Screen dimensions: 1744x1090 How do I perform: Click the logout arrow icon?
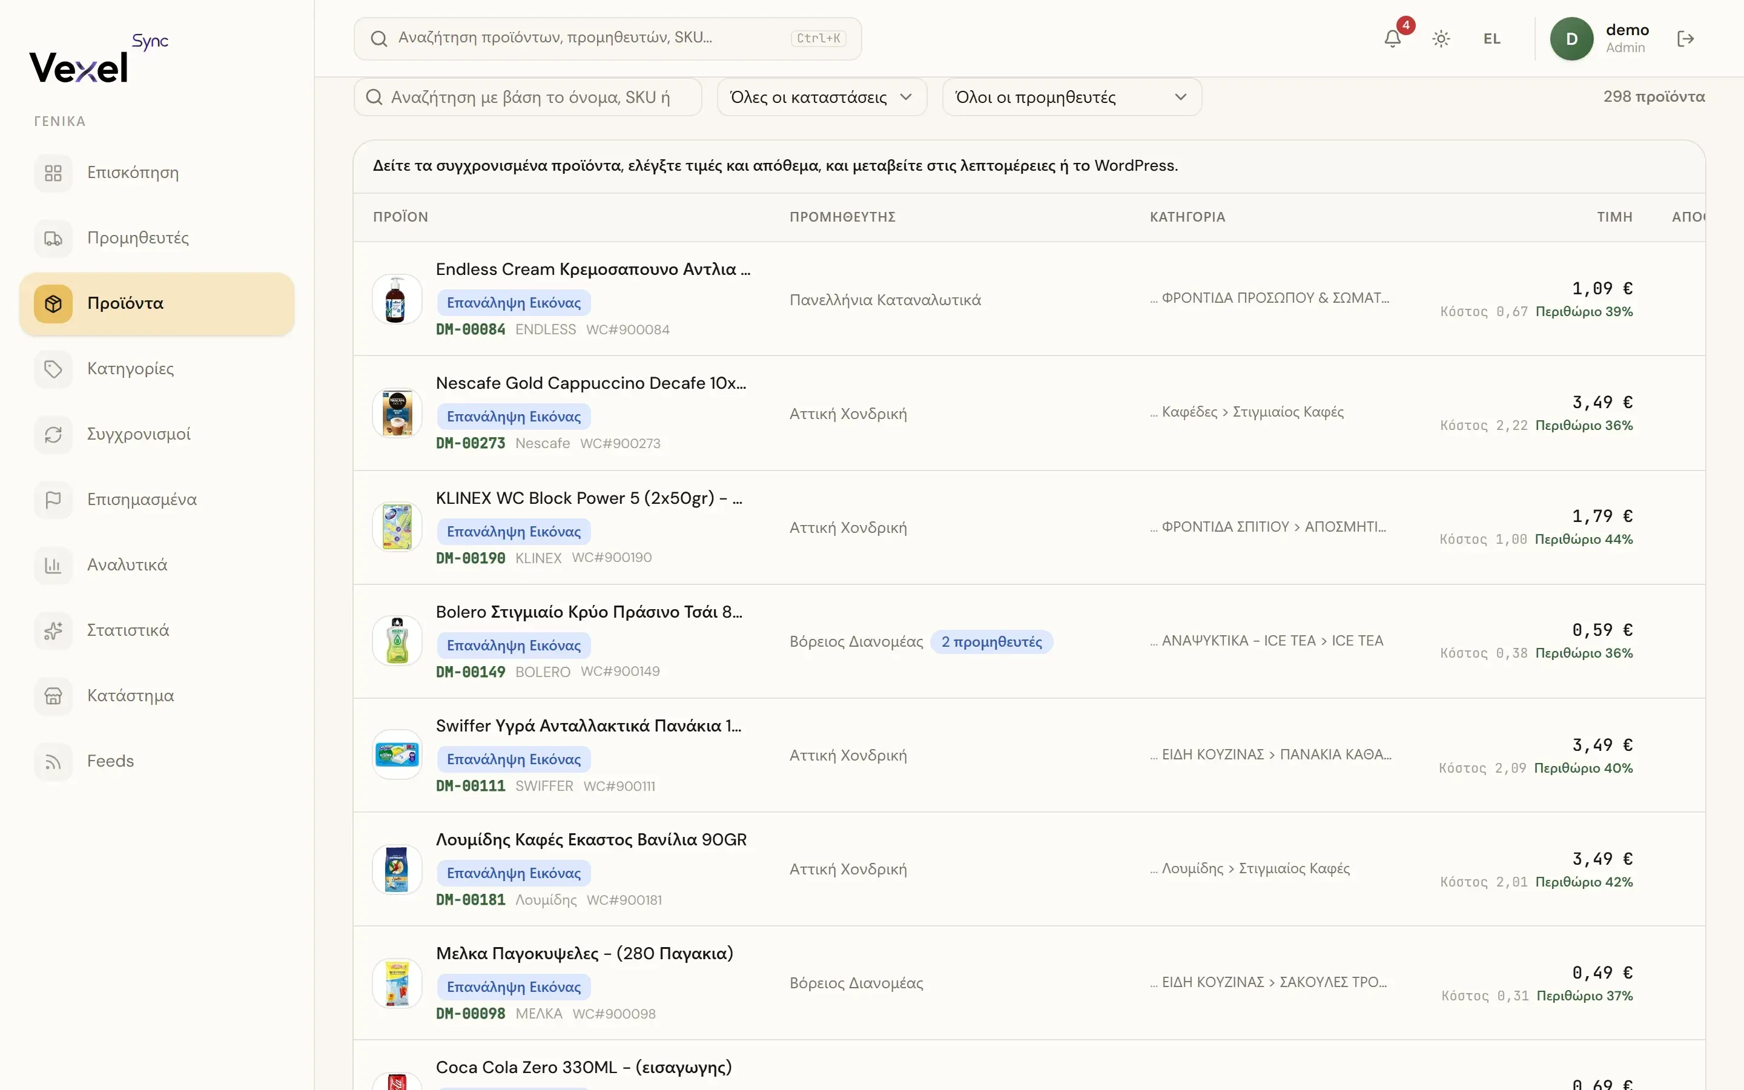(1685, 39)
